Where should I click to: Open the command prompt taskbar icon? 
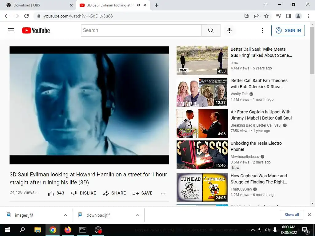[83, 230]
